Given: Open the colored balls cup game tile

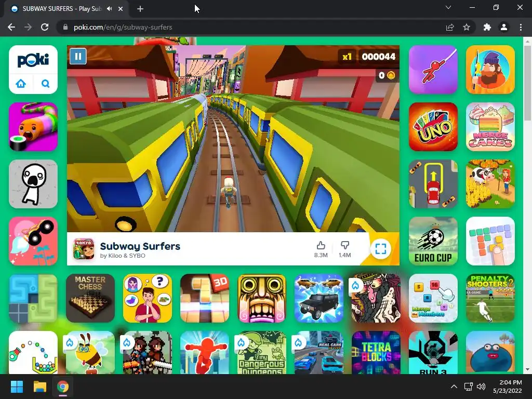Looking at the screenshot, I should point(33,353).
